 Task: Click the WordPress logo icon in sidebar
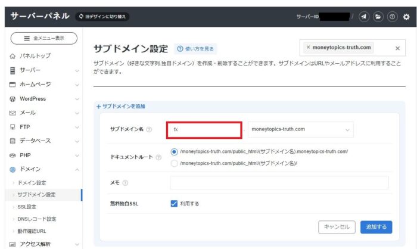[x=13, y=99]
